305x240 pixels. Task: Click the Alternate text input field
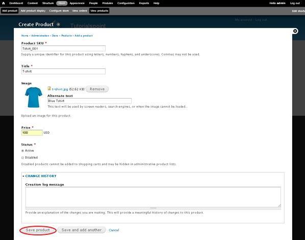(89, 101)
